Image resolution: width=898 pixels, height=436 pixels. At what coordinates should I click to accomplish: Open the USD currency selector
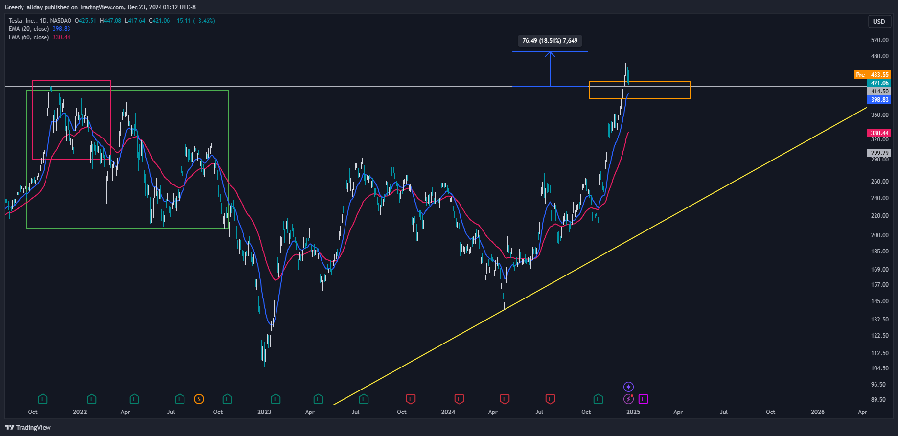(879, 22)
